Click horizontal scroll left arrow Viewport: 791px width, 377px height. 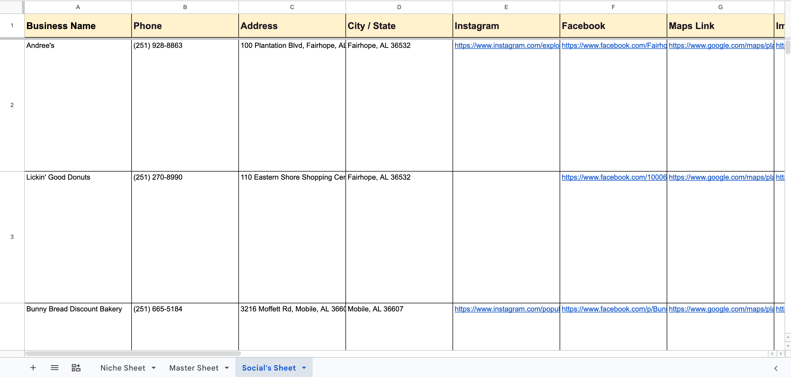[x=772, y=354]
